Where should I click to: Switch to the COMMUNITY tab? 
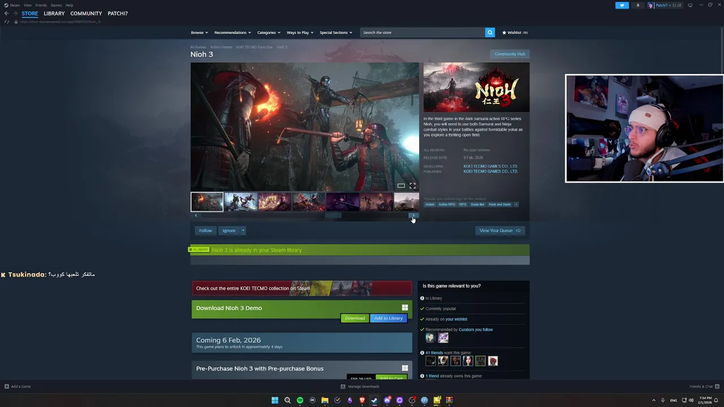click(86, 14)
